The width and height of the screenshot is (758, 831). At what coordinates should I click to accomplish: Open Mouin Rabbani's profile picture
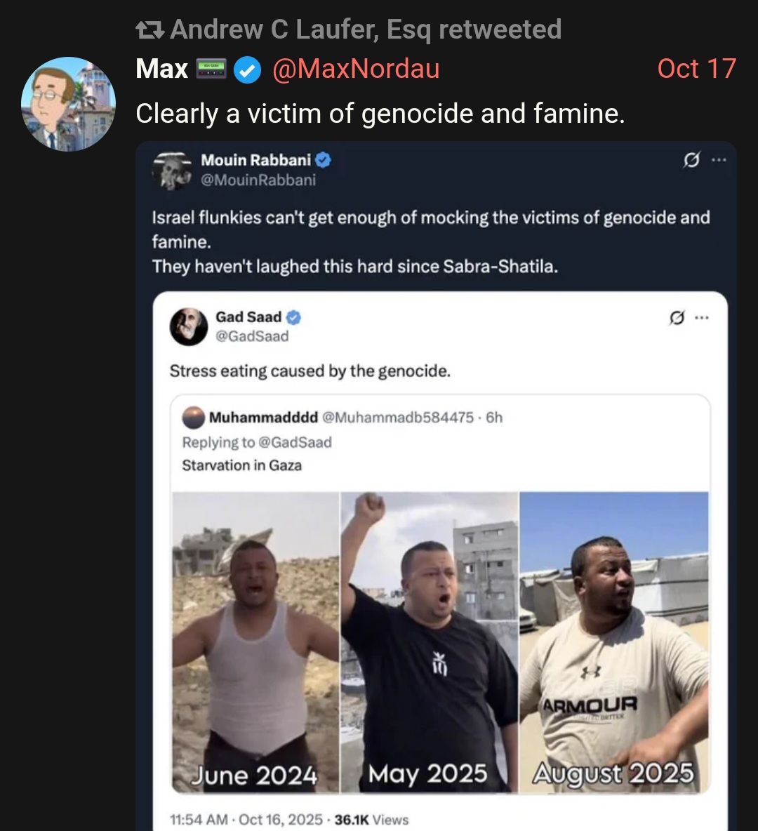click(173, 171)
